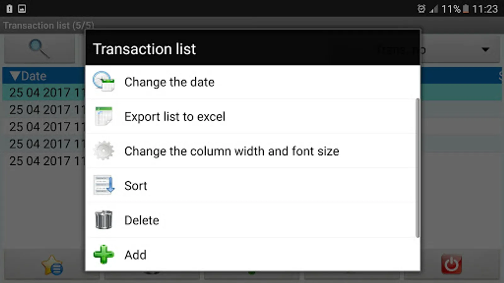
Task: Select Change the date menu entry
Action: click(169, 82)
